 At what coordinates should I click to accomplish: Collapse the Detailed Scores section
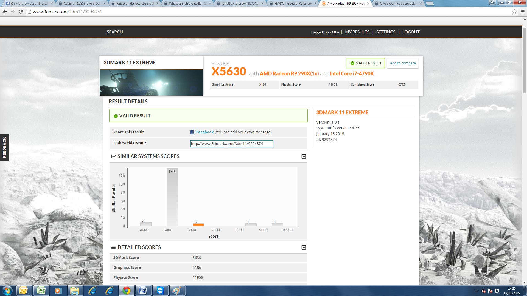tap(304, 247)
